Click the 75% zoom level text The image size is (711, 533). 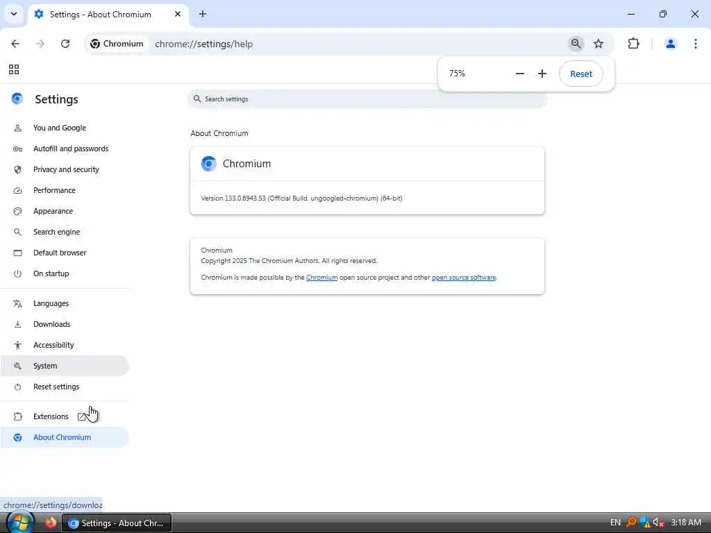pos(457,74)
